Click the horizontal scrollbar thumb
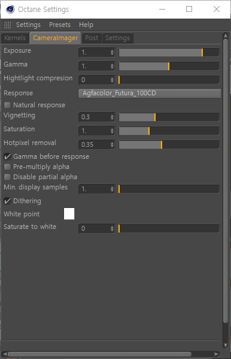 point(100,354)
